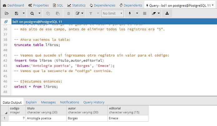Open the Notifications tab
The image size is (217, 126).
(x=70, y=102)
